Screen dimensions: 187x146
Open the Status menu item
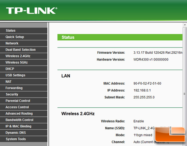[x=23, y=31]
